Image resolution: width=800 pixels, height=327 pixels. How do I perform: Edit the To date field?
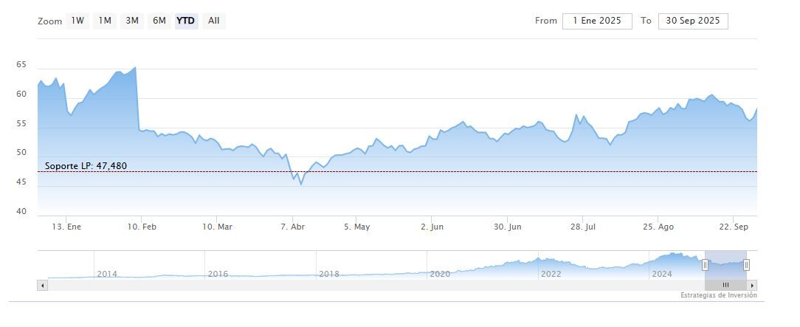pyautogui.click(x=692, y=21)
